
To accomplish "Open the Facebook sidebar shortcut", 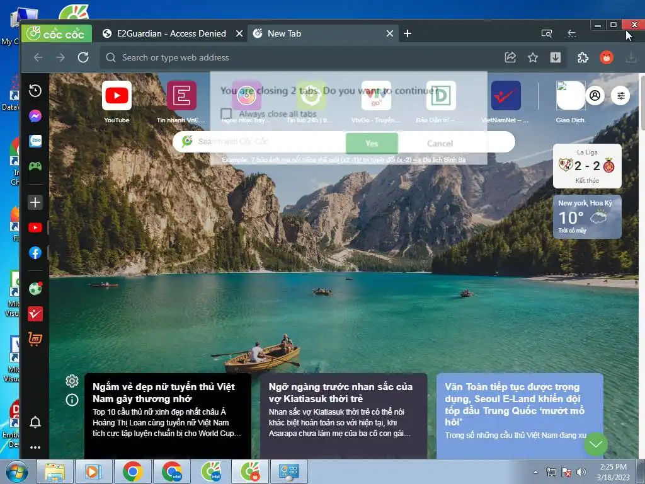I will pos(35,253).
